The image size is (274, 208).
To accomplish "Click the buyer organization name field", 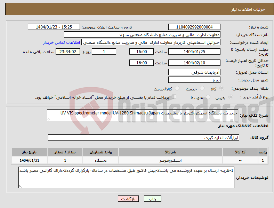I will (142, 34).
